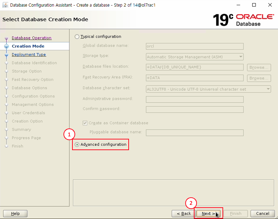Minimize the Database Configuration Assistant window
This screenshot has height=219, width=278.
[238, 5]
